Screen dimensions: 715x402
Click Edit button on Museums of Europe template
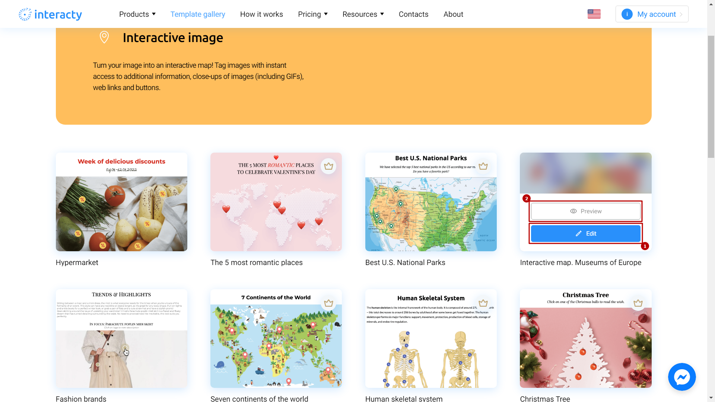tap(586, 233)
